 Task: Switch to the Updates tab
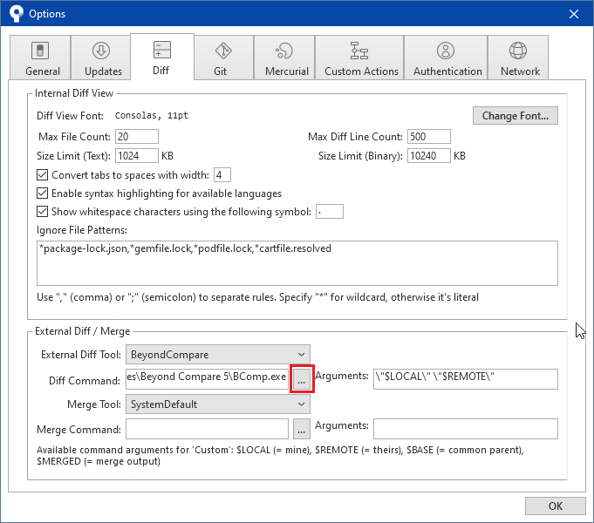(x=101, y=58)
